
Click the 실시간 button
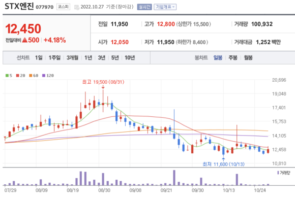pyautogui.click(x=144, y=7)
